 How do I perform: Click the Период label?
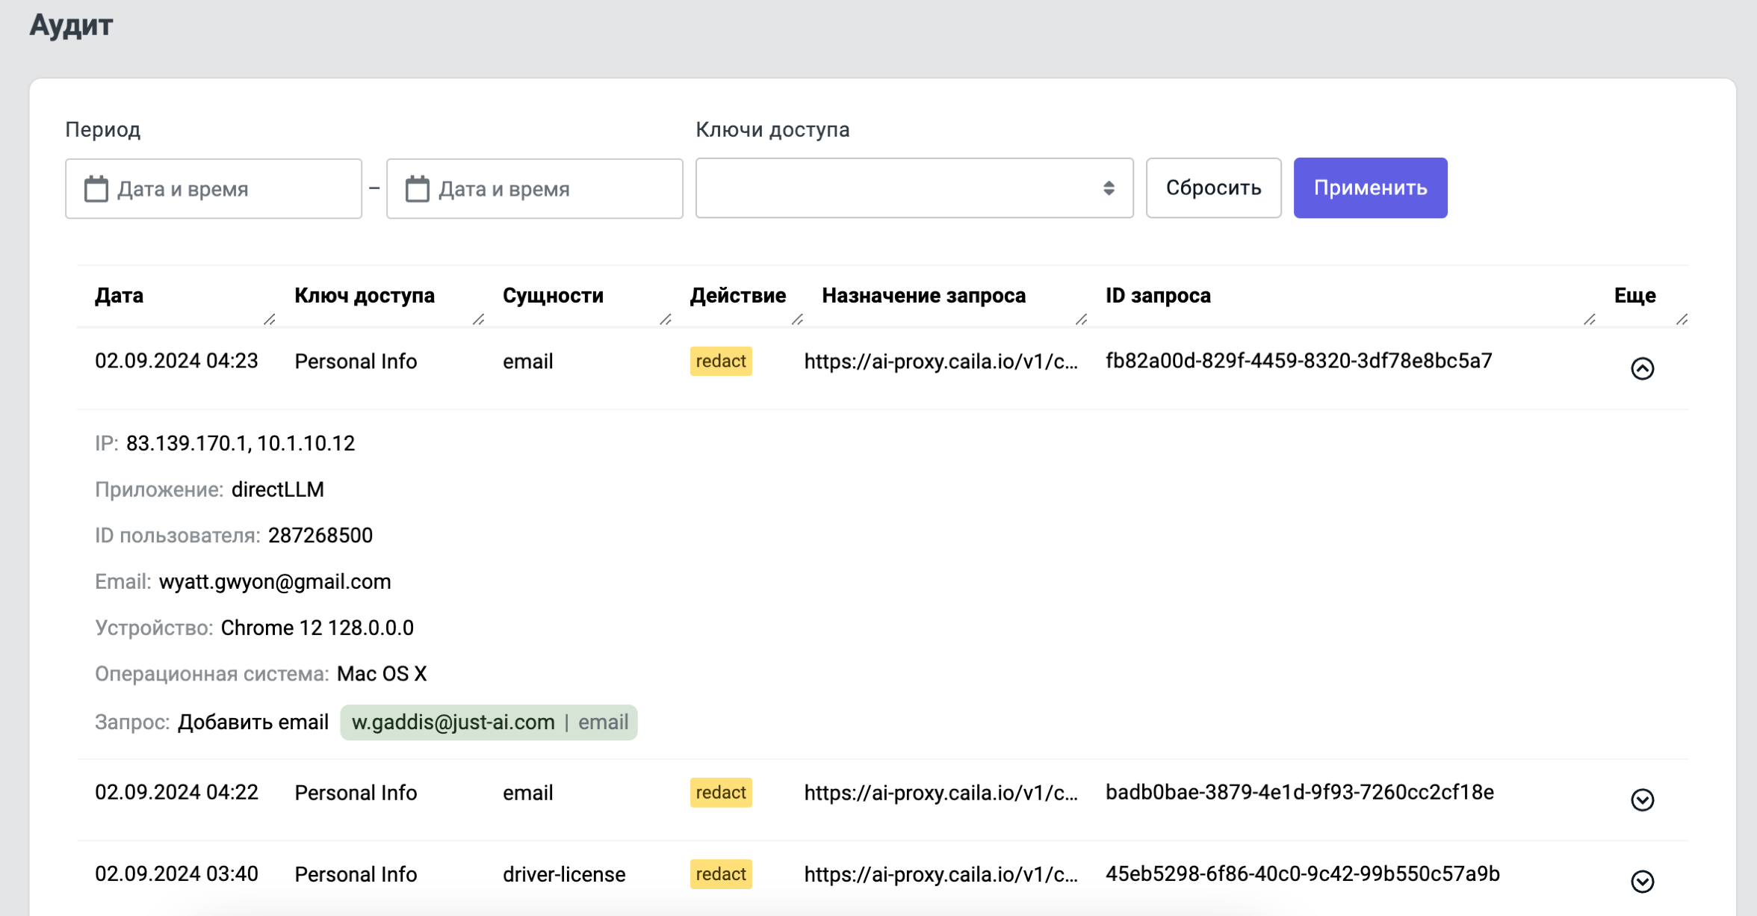coord(102,130)
